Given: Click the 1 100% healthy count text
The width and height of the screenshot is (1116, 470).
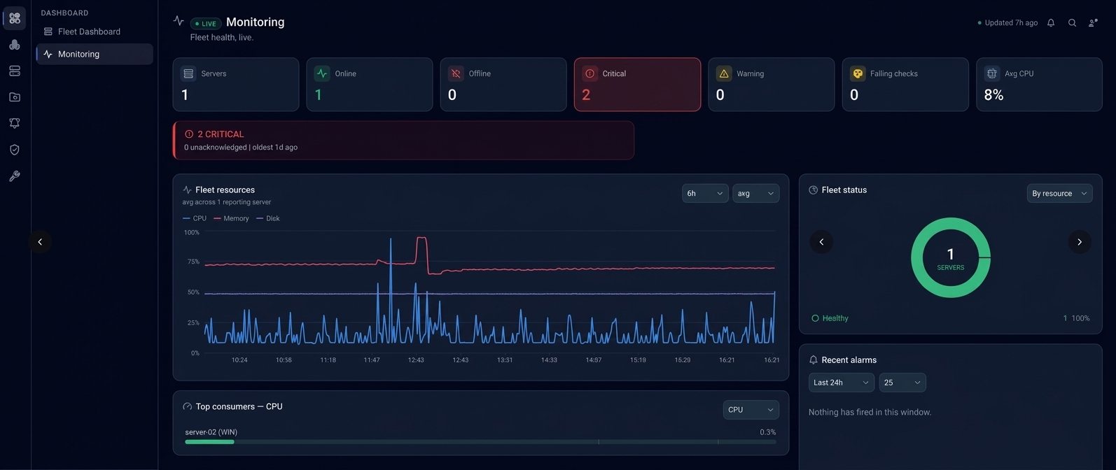Looking at the screenshot, I should coord(1077,318).
